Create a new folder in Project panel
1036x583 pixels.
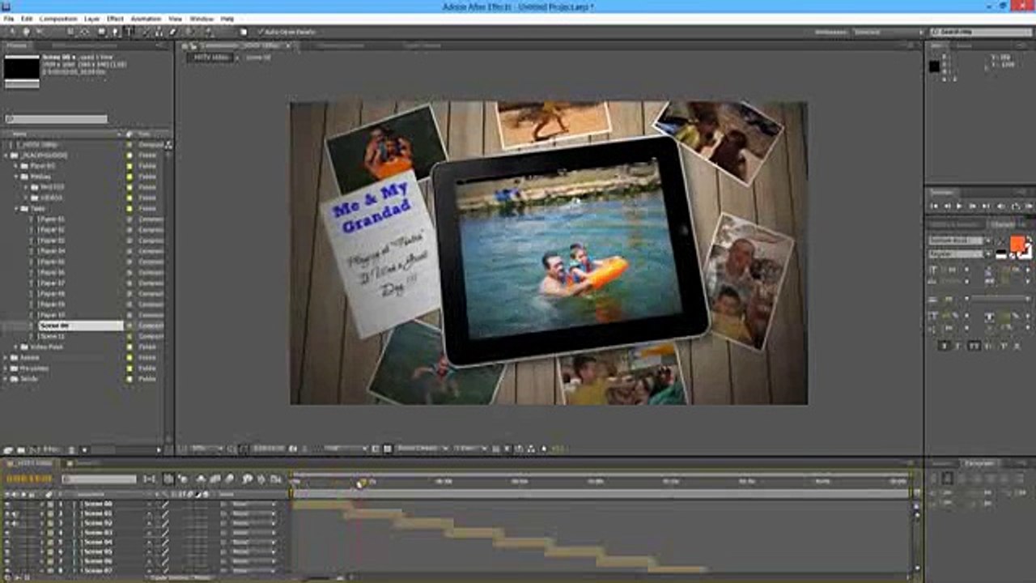coord(20,449)
